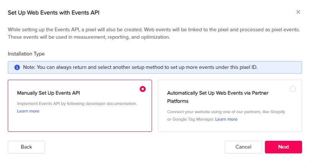Choose the Partner Platforms radio button
This screenshot has height=162, width=311.
(292, 89)
